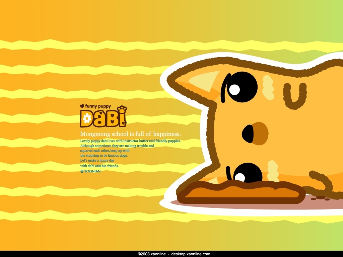
Task: Click the "© TOONIAN" copyright text
Action: pyautogui.click(x=90, y=171)
